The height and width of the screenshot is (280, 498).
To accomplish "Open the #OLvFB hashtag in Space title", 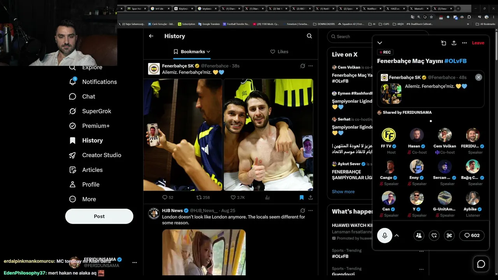I will 456,61.
